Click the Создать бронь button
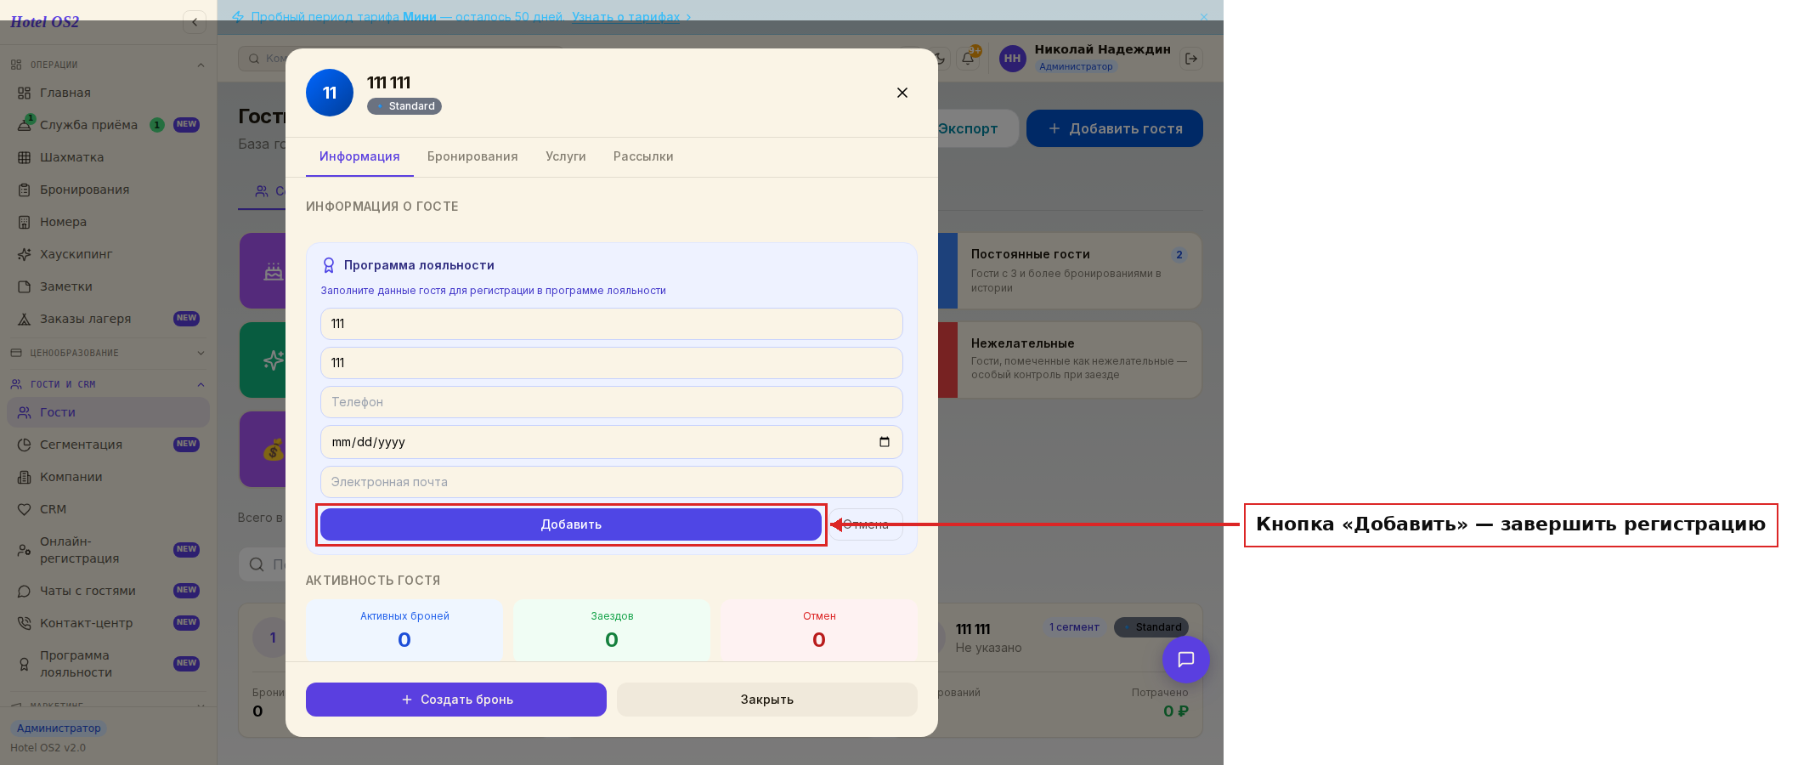The height and width of the screenshot is (765, 1798). point(456,700)
